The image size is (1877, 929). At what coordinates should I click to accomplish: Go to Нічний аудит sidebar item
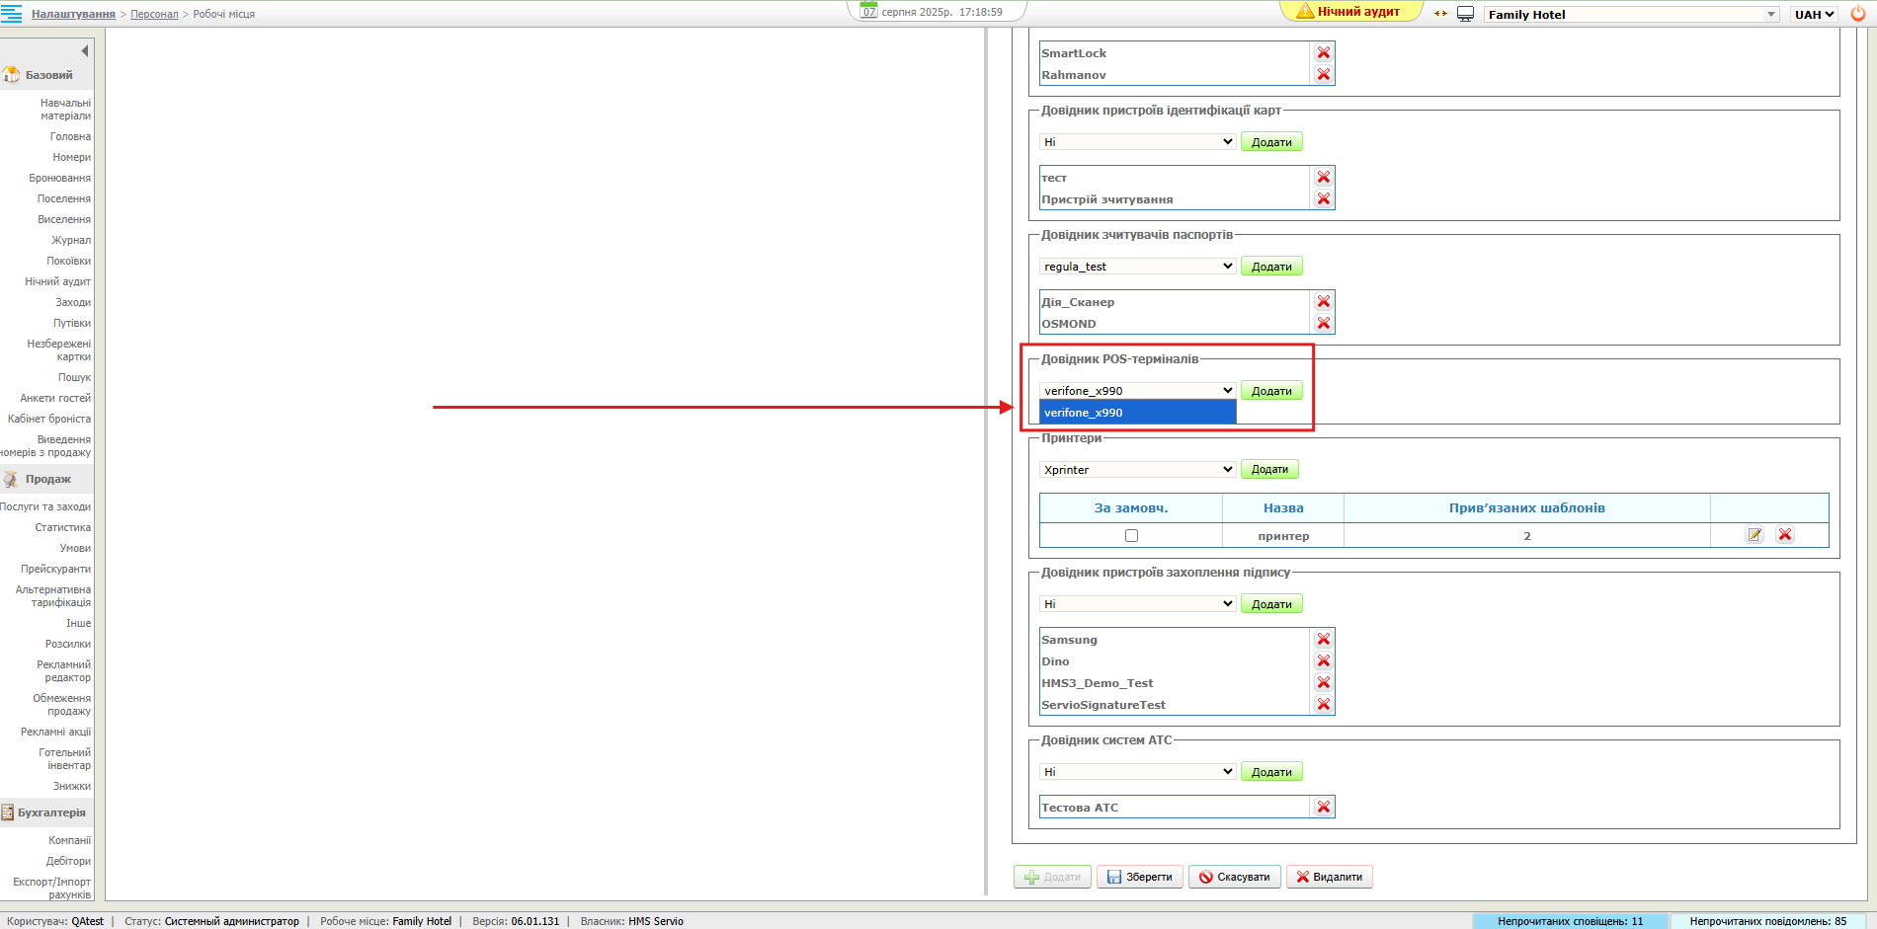click(57, 282)
